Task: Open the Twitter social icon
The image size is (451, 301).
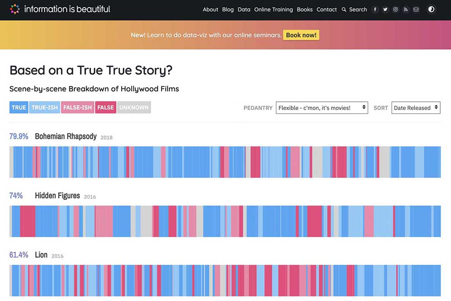Action: click(385, 9)
